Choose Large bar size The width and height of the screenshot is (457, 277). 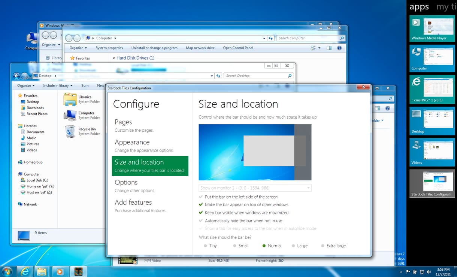coord(300,246)
